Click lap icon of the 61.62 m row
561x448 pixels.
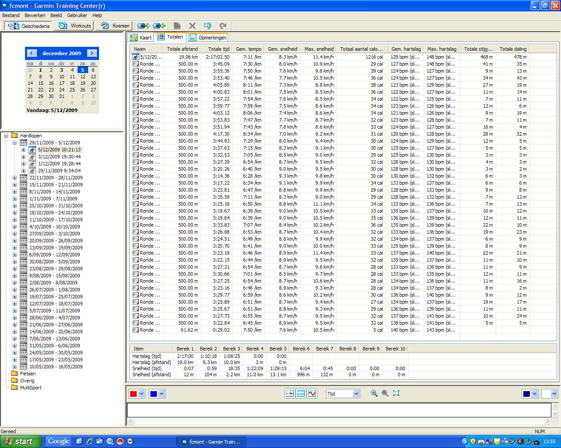(136, 330)
